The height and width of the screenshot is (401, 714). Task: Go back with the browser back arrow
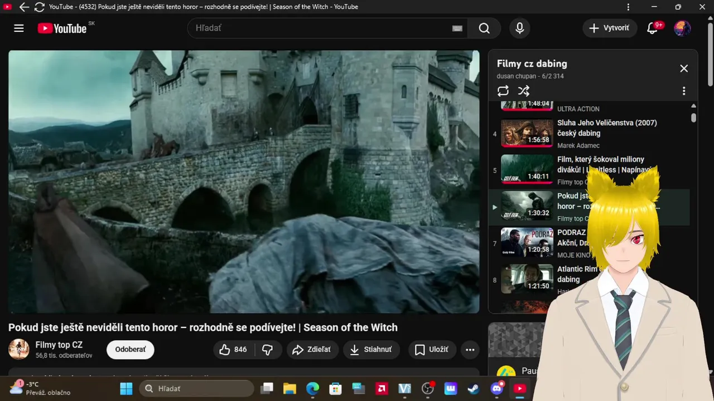click(24, 7)
